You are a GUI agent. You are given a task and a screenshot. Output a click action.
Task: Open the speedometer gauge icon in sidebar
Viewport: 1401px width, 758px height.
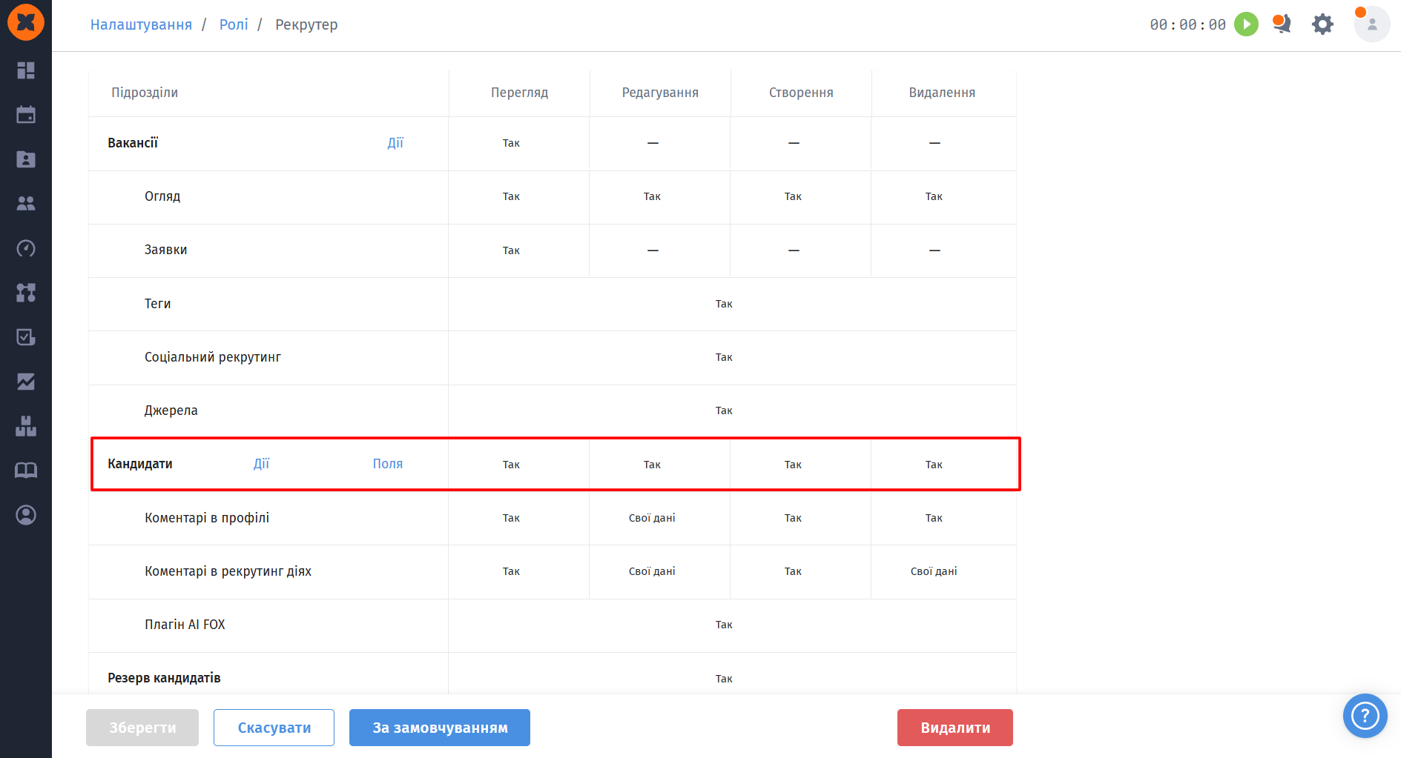coord(26,248)
